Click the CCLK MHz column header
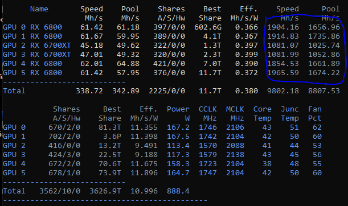Screen dimensions: 348x206 [208, 114]
